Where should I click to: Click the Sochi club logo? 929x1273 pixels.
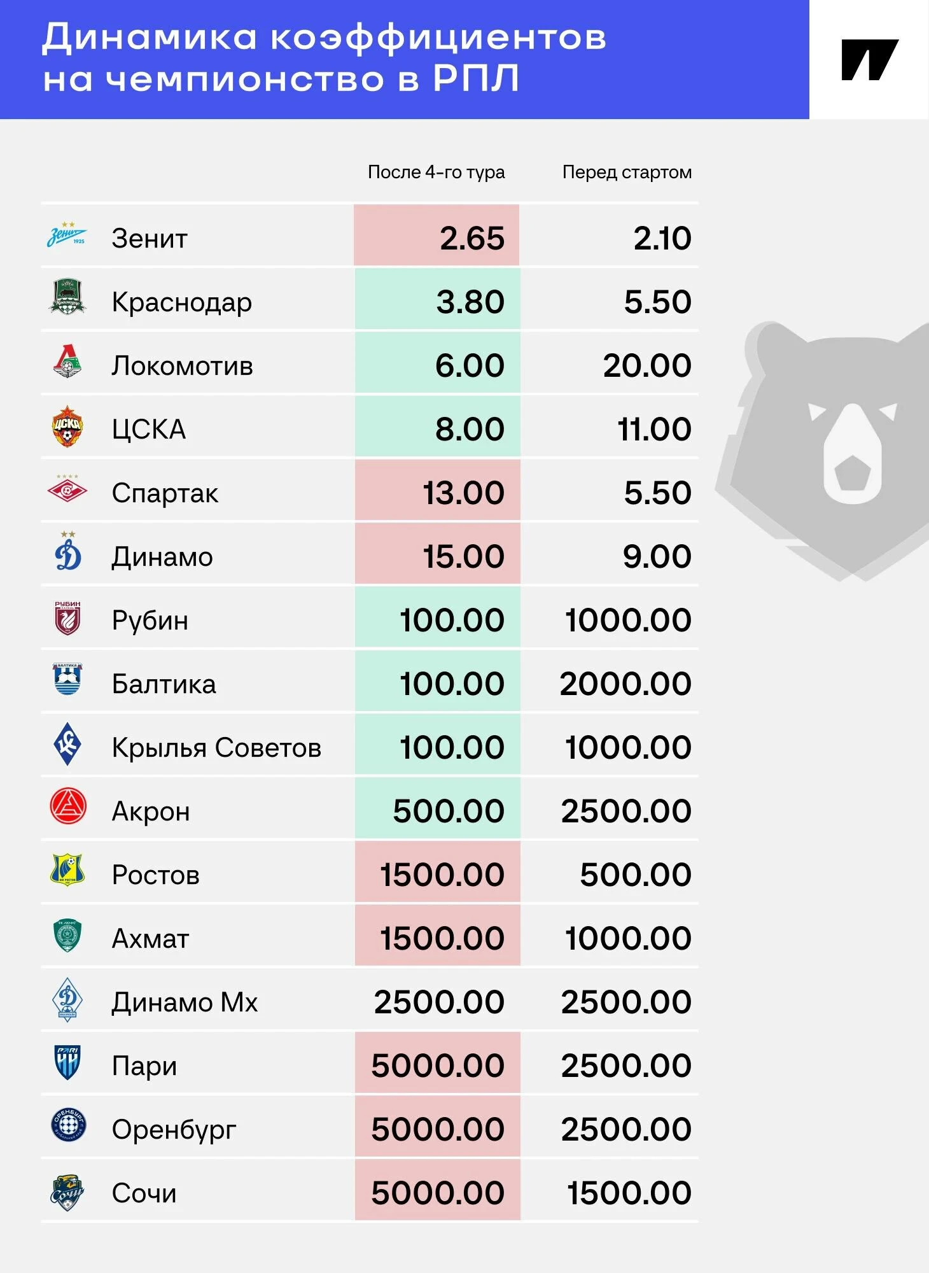(x=67, y=1192)
